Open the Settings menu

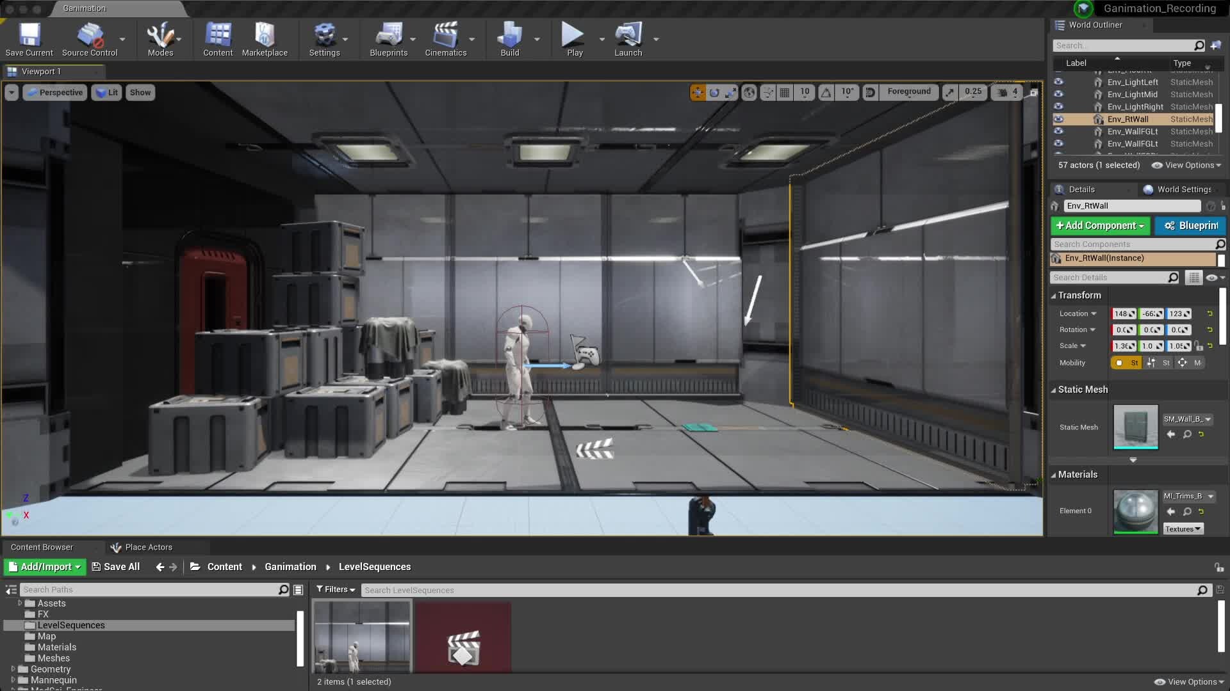[x=324, y=38]
